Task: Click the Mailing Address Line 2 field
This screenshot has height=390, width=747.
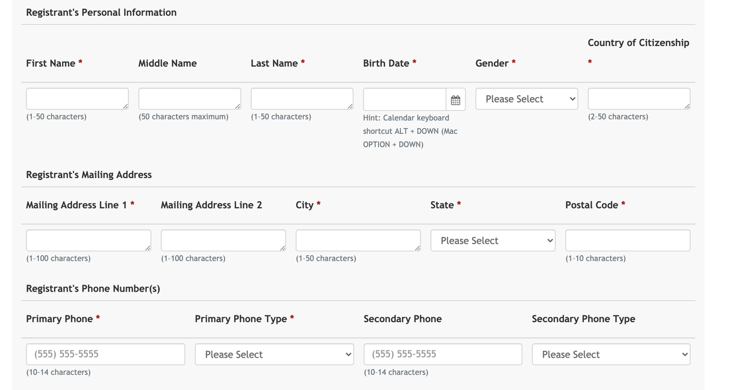Action: point(223,241)
